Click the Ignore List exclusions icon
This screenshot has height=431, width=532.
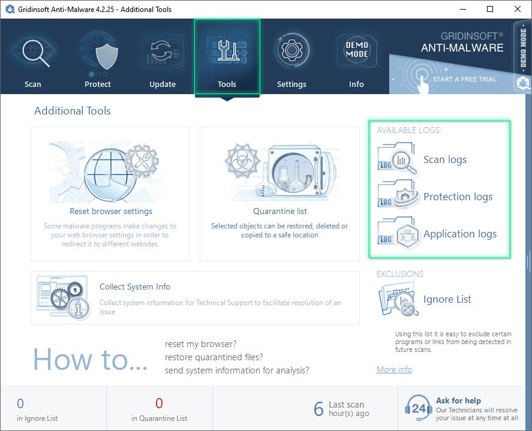point(398,300)
